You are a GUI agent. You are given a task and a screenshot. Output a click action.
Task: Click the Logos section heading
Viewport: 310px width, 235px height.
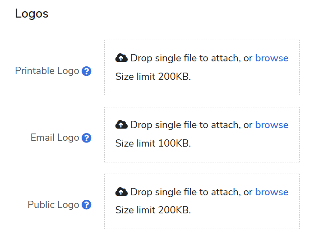point(32,14)
